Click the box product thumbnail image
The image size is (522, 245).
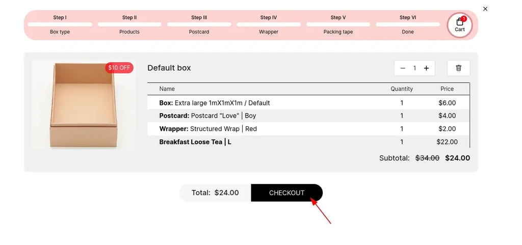pos(84,105)
